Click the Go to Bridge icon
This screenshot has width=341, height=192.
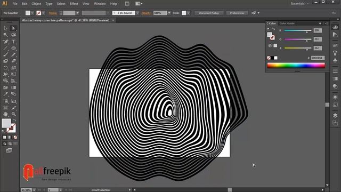[x=127, y=4]
